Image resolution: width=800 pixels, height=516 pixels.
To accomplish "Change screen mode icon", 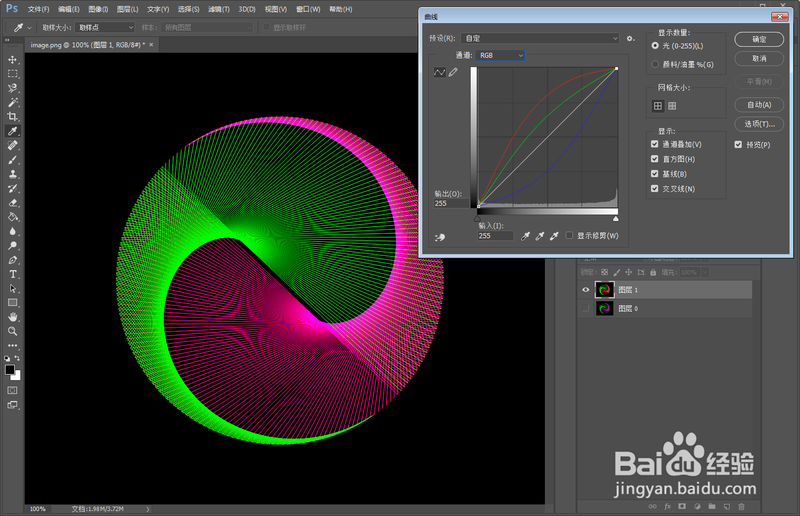I will point(13,405).
